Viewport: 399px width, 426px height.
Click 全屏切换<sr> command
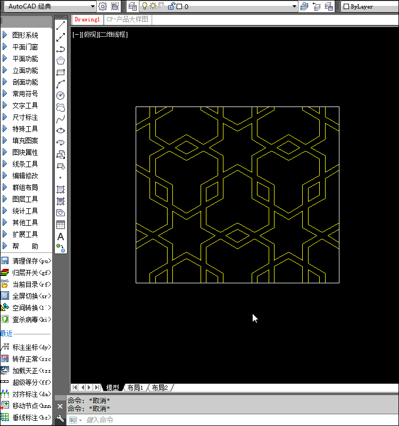coord(26,296)
